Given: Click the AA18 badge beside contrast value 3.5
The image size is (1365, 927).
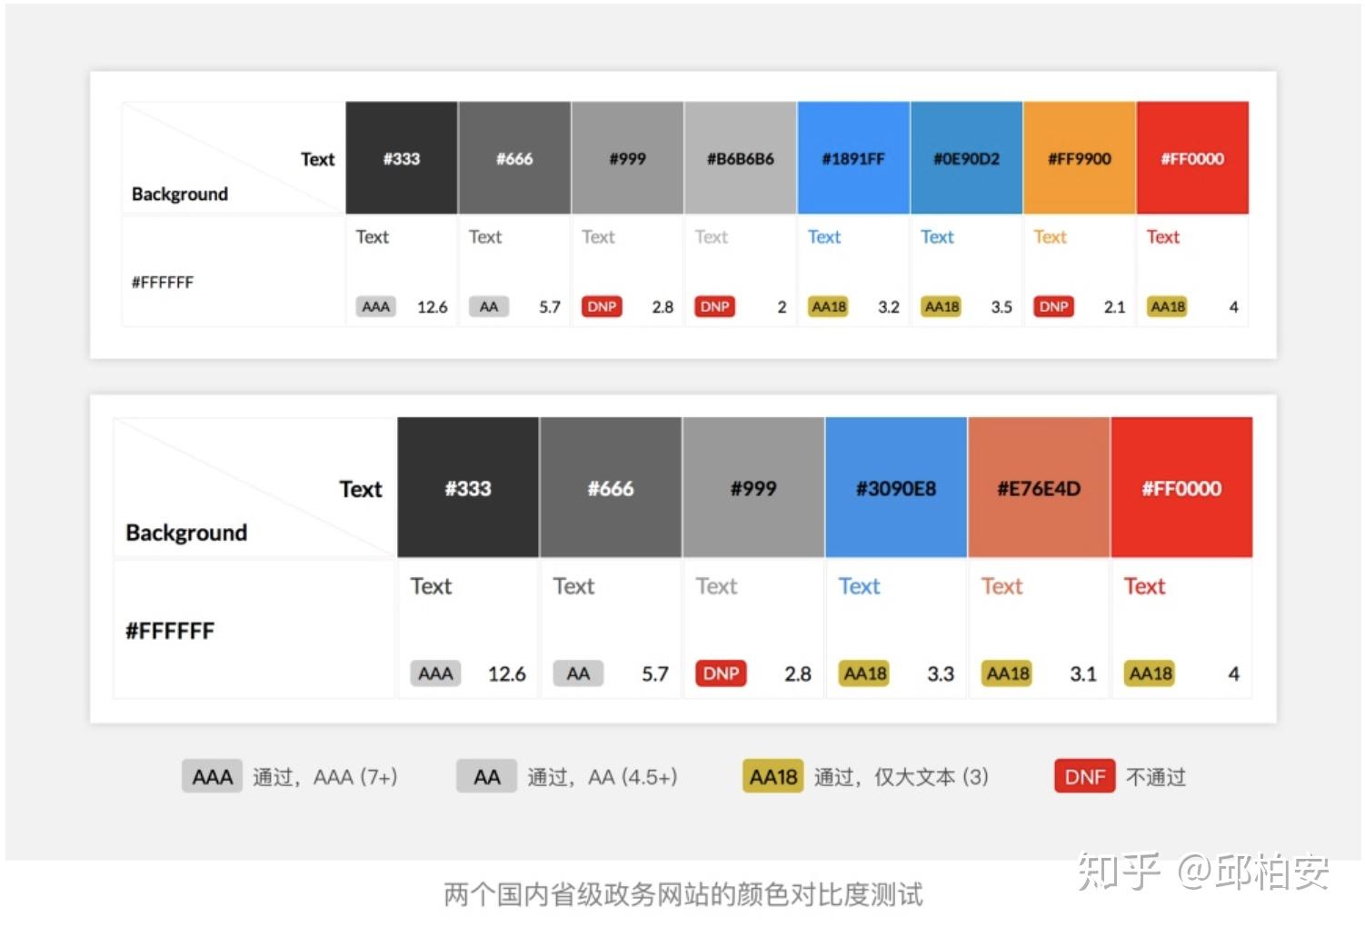Looking at the screenshot, I should click(x=942, y=307).
